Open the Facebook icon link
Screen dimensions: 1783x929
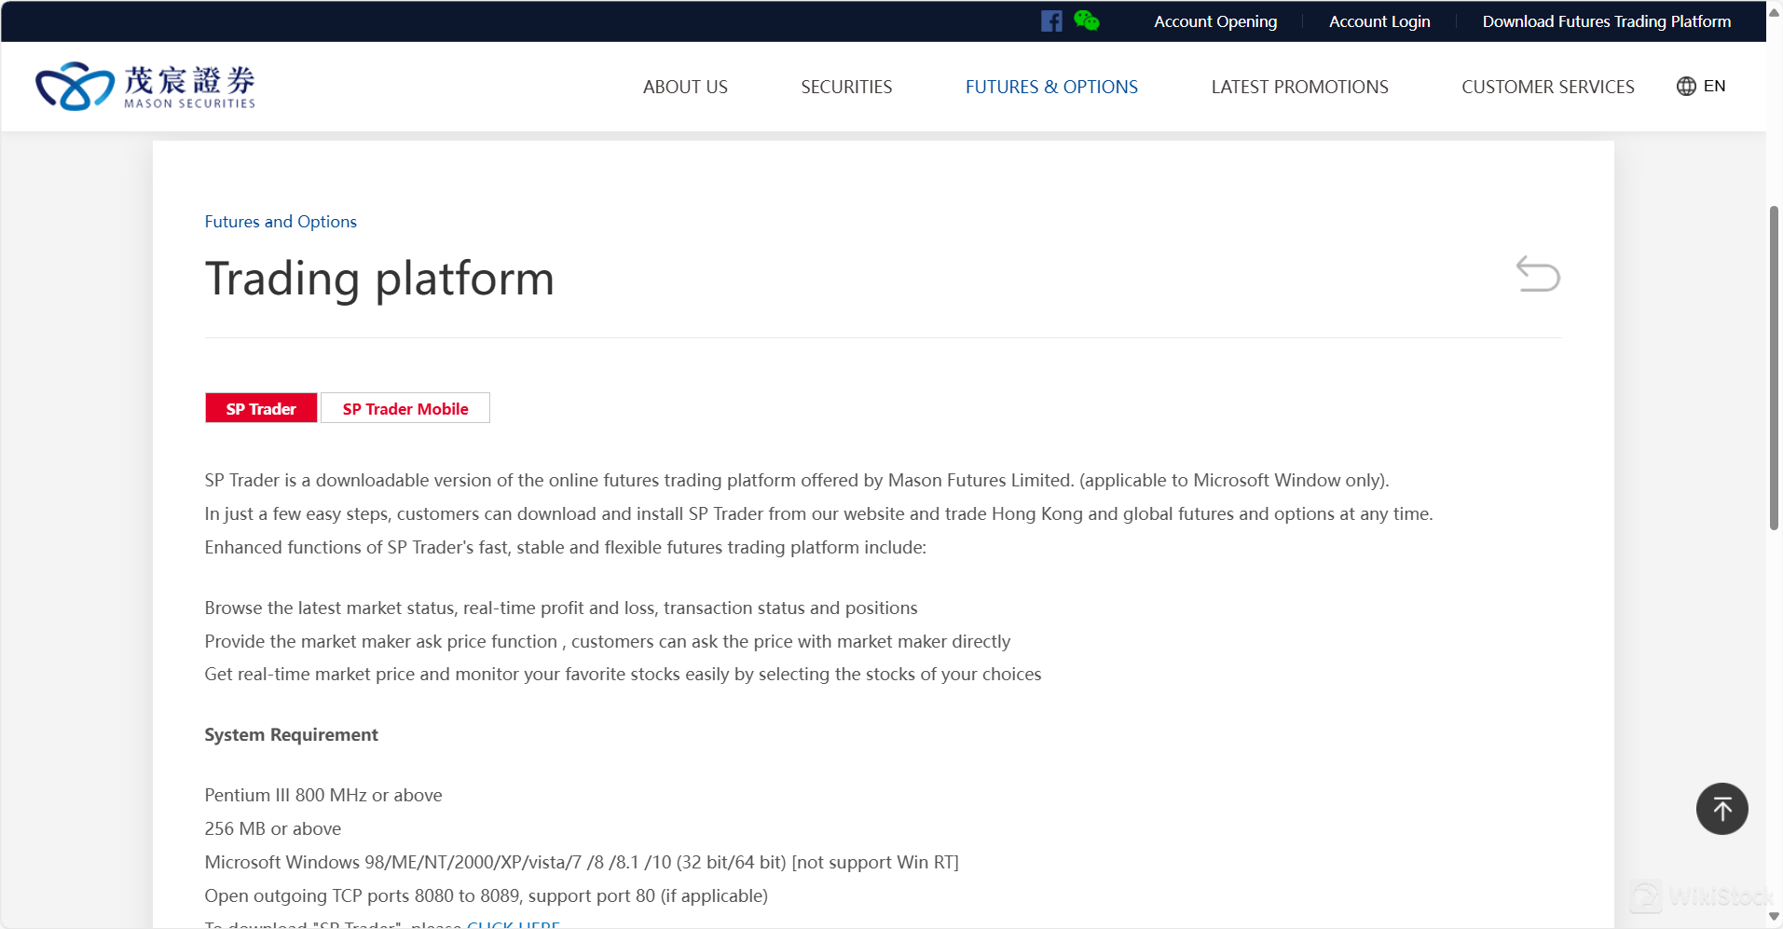pyautogui.click(x=1051, y=21)
